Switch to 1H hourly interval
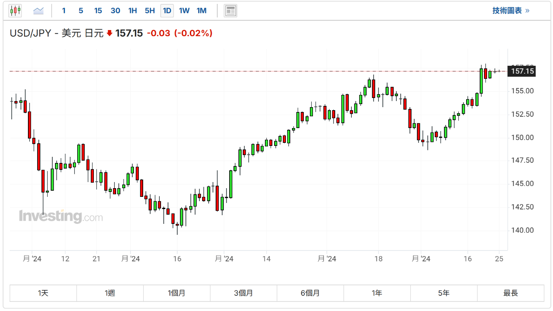This screenshot has height=311, width=553. point(132,10)
